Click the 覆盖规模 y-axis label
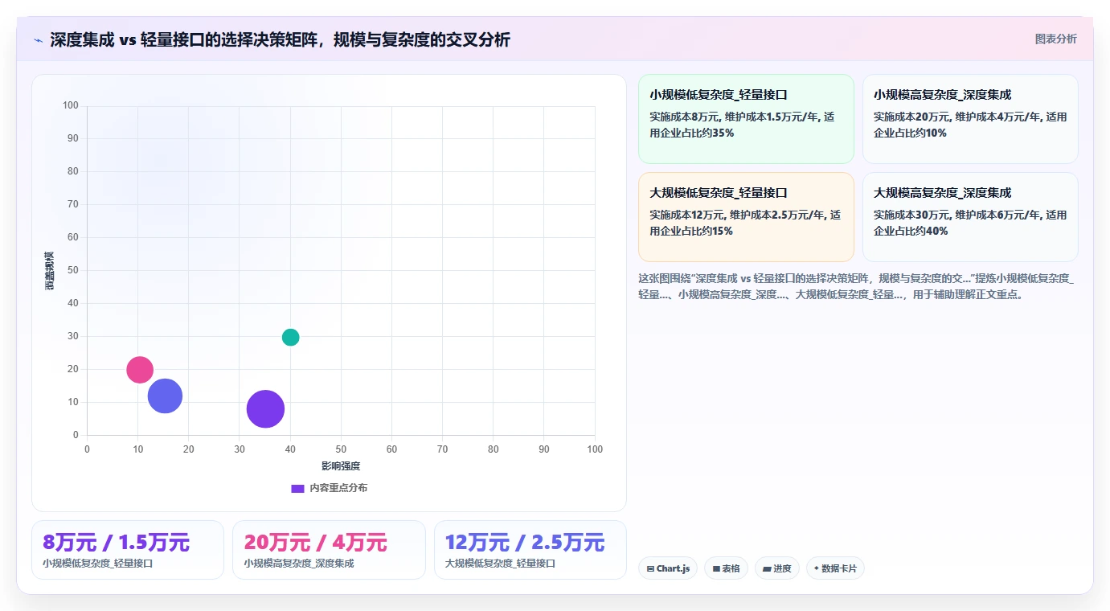1110x611 pixels. 50,270
